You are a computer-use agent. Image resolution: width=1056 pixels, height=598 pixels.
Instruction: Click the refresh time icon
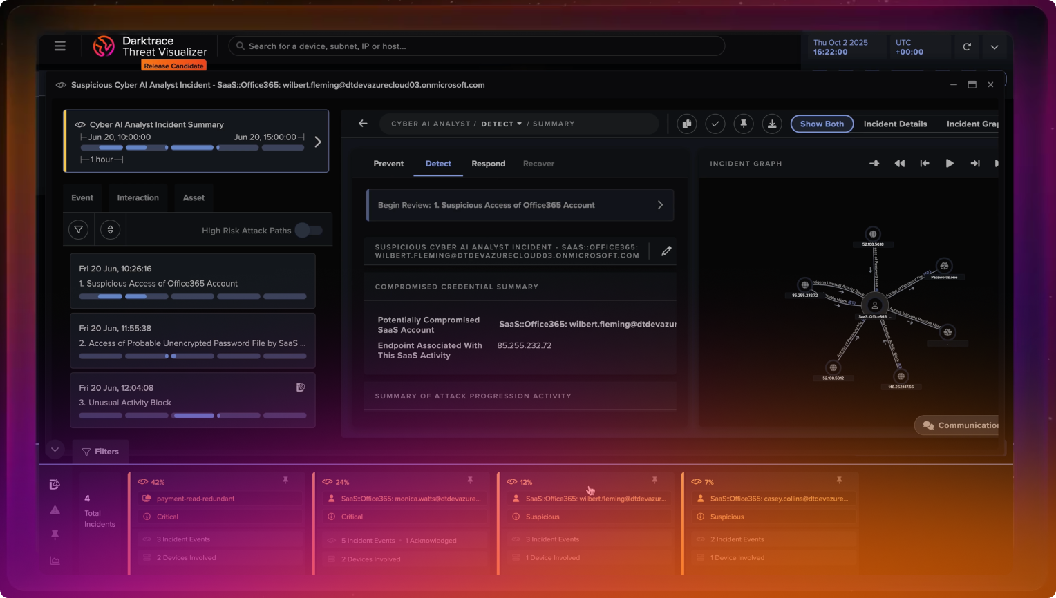point(967,47)
